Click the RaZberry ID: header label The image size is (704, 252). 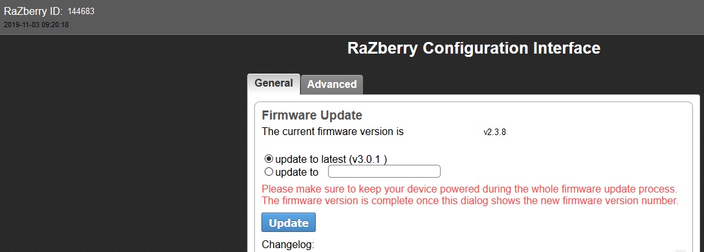click(33, 12)
